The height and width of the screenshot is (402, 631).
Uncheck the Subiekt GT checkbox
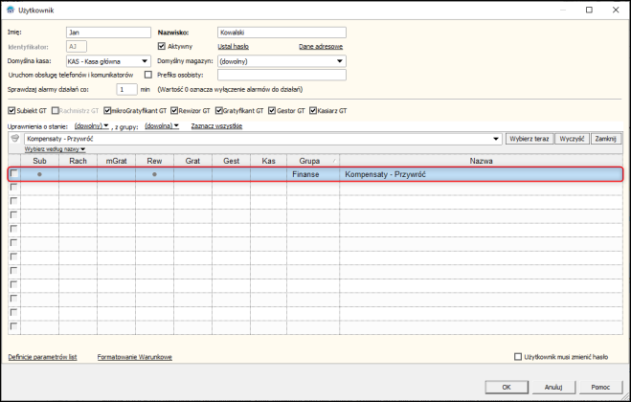click(11, 110)
